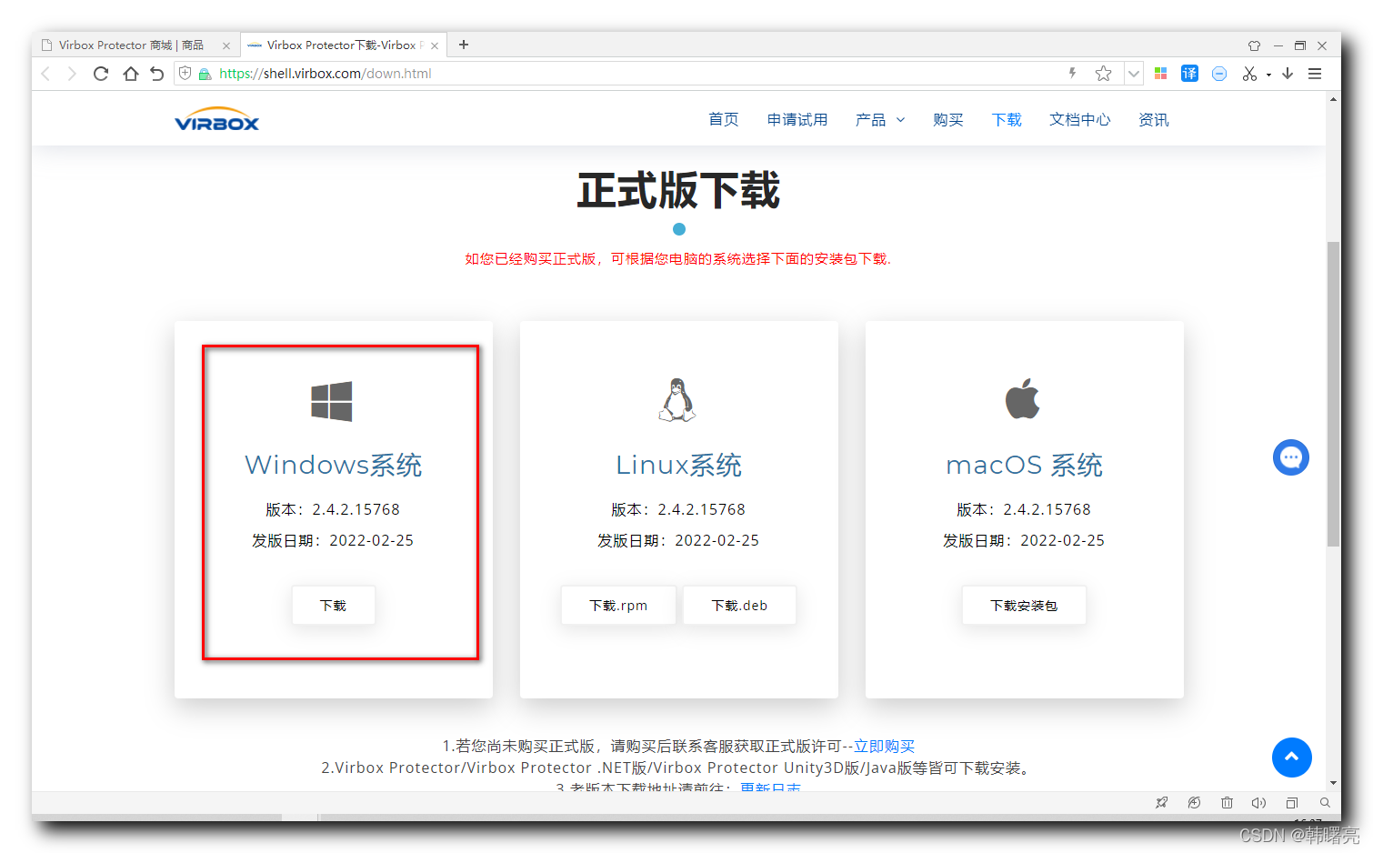
Task: Open the browser home page icon
Action: (x=131, y=74)
